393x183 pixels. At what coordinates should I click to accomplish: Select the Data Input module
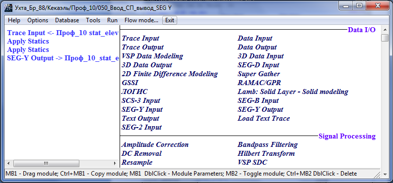(255, 39)
